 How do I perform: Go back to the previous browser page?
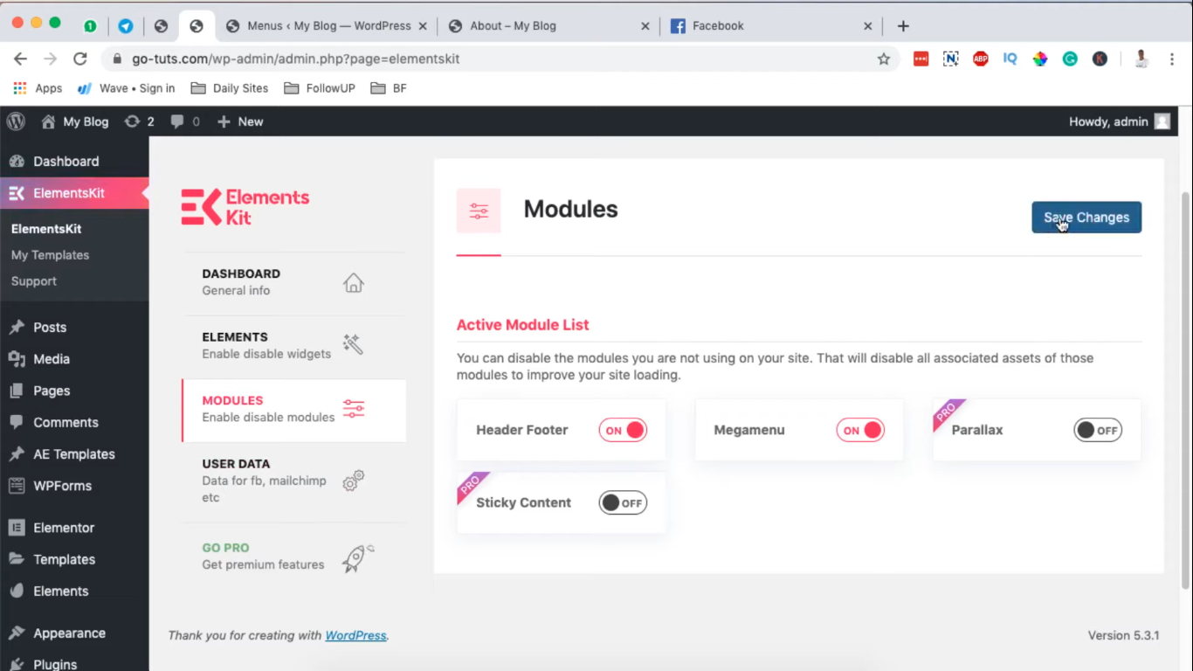(21, 59)
